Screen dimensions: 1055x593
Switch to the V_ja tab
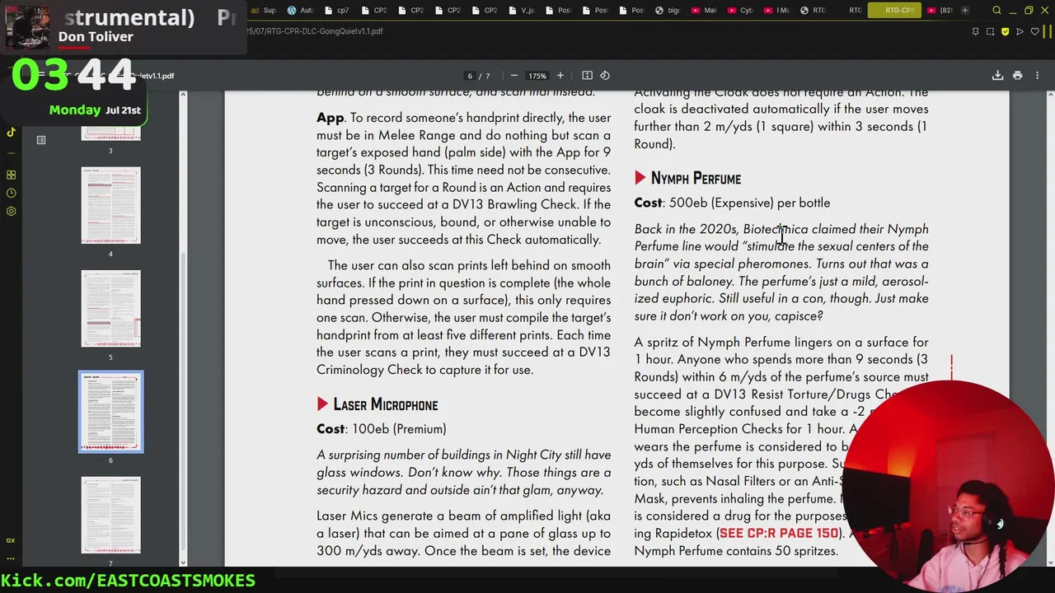[x=522, y=11]
